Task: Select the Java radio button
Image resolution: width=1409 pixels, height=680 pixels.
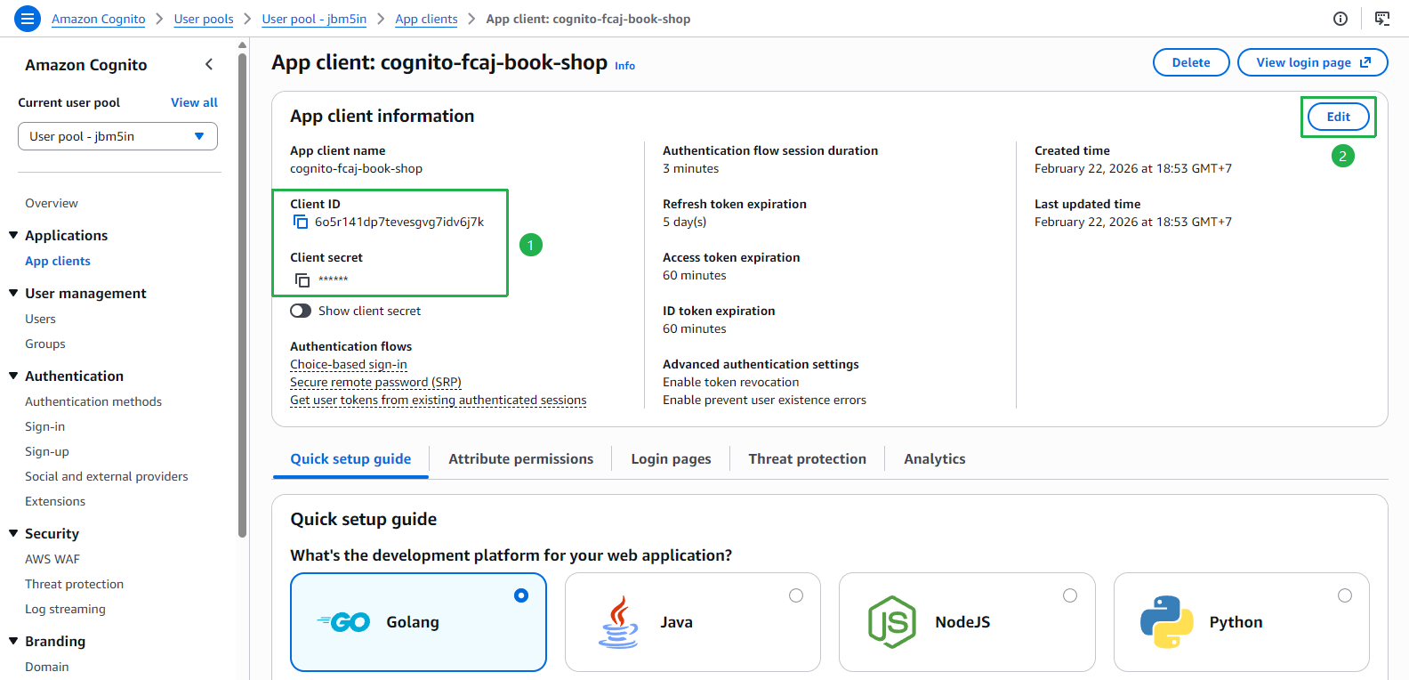Action: click(796, 595)
